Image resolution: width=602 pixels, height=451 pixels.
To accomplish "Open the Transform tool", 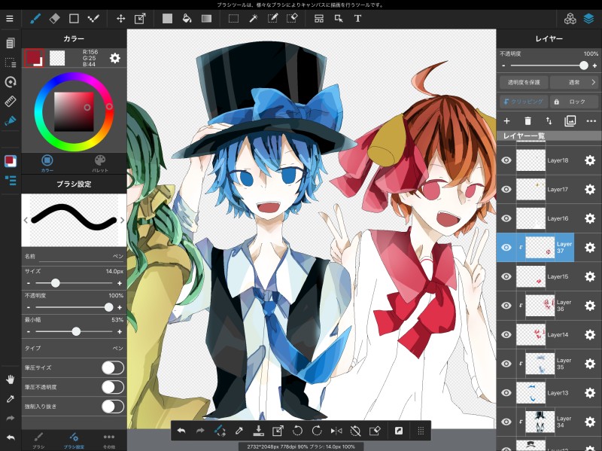I will coord(140,18).
